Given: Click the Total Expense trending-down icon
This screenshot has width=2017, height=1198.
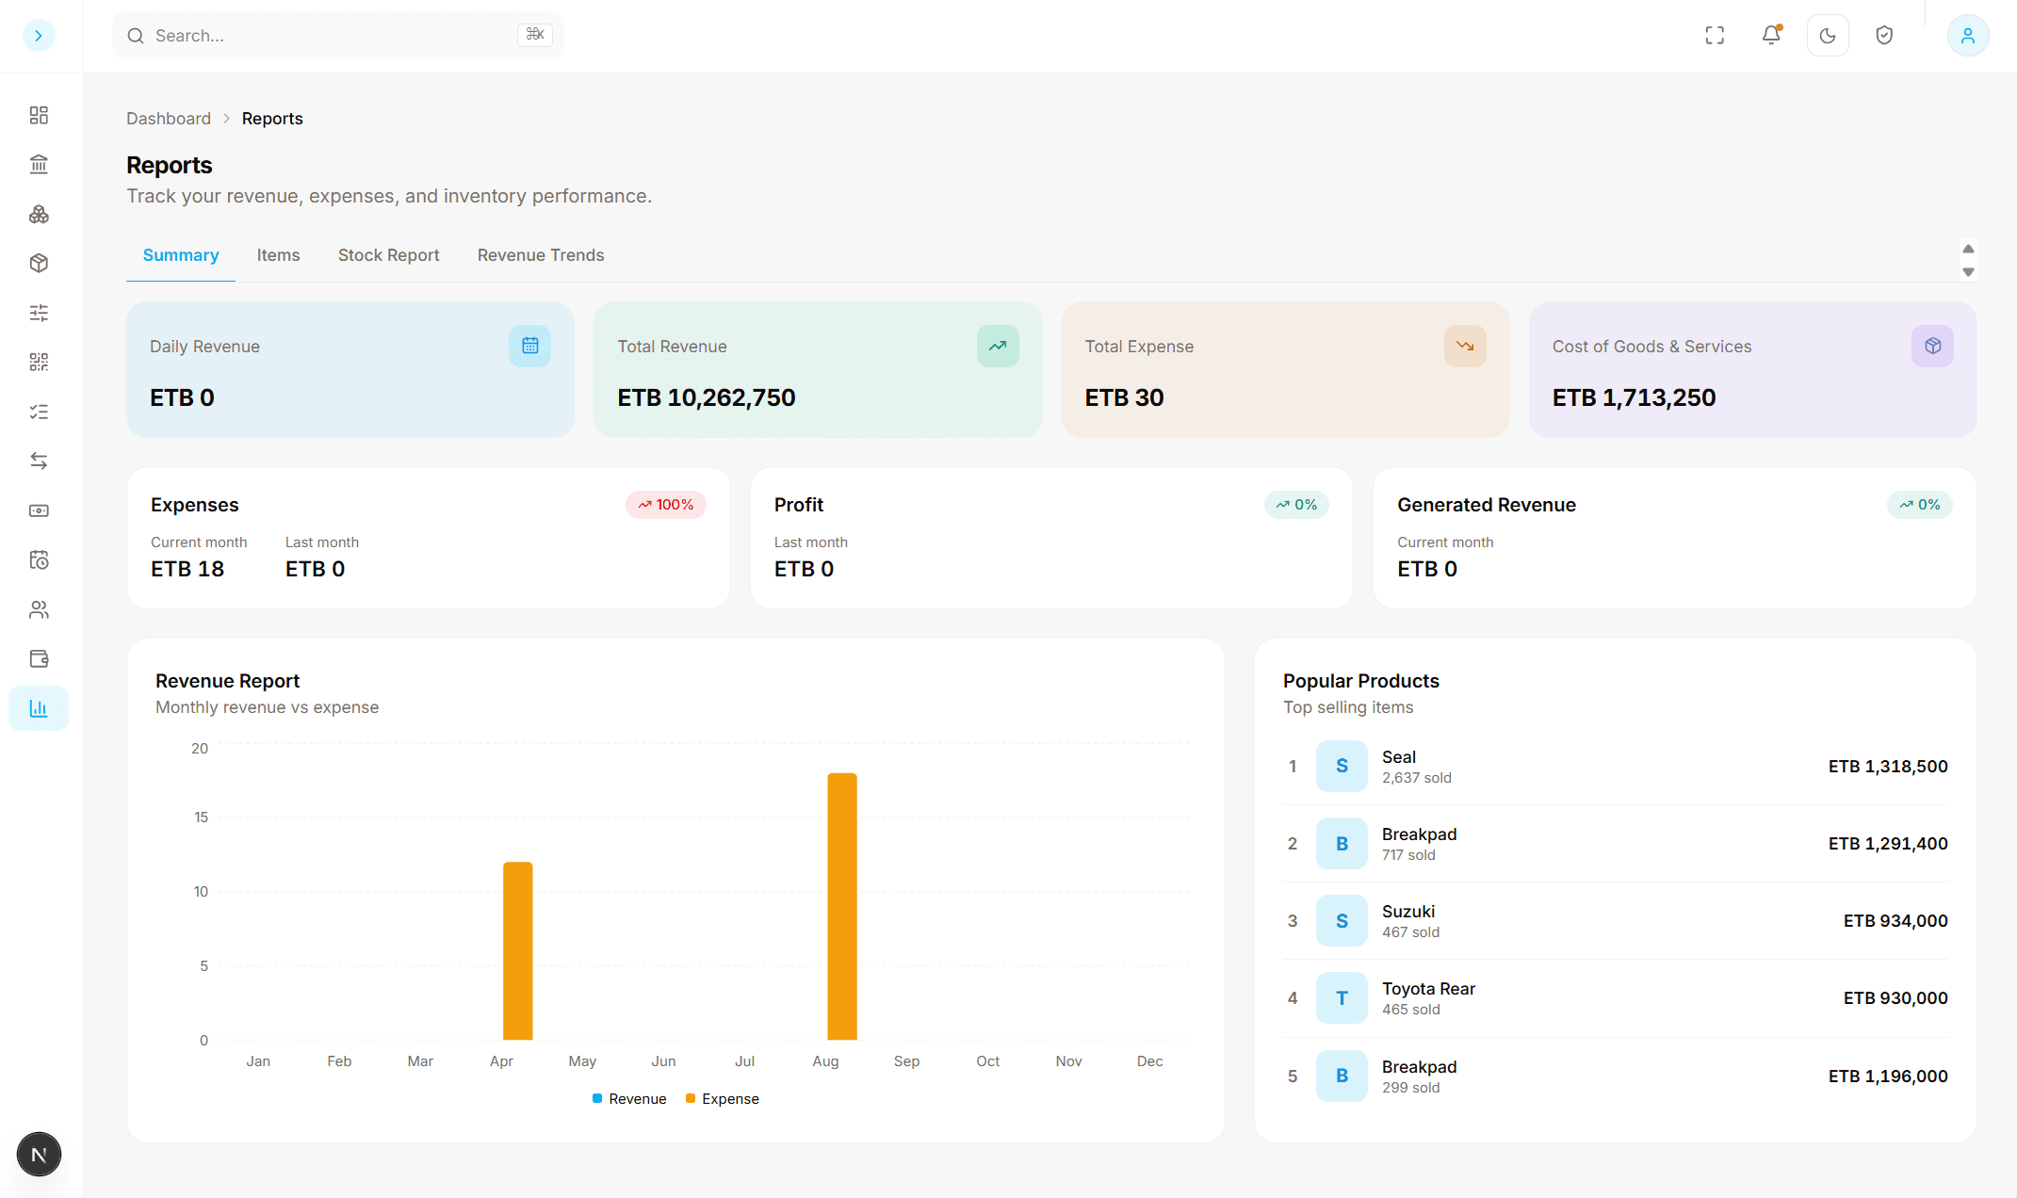Looking at the screenshot, I should pyautogui.click(x=1465, y=346).
